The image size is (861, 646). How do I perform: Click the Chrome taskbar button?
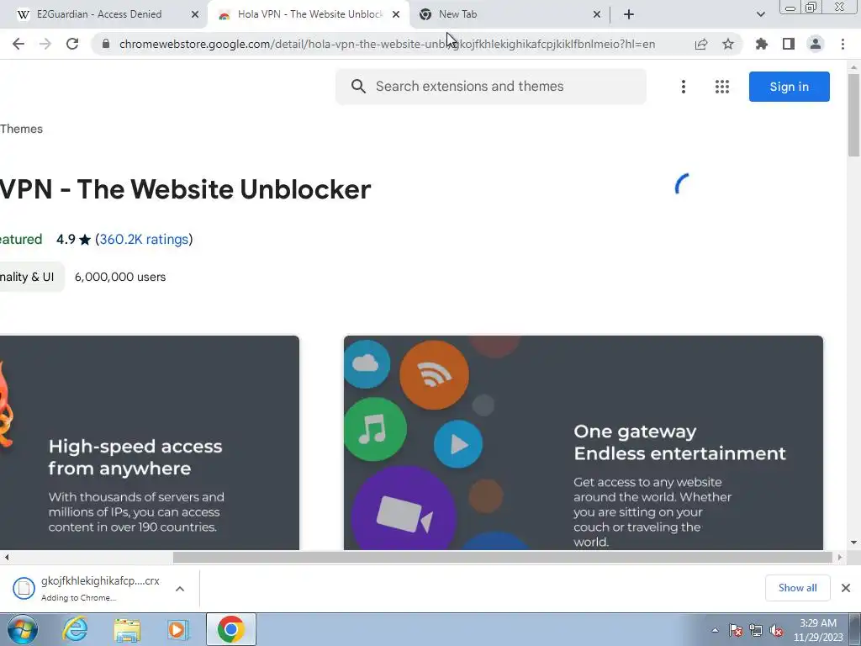click(x=231, y=629)
